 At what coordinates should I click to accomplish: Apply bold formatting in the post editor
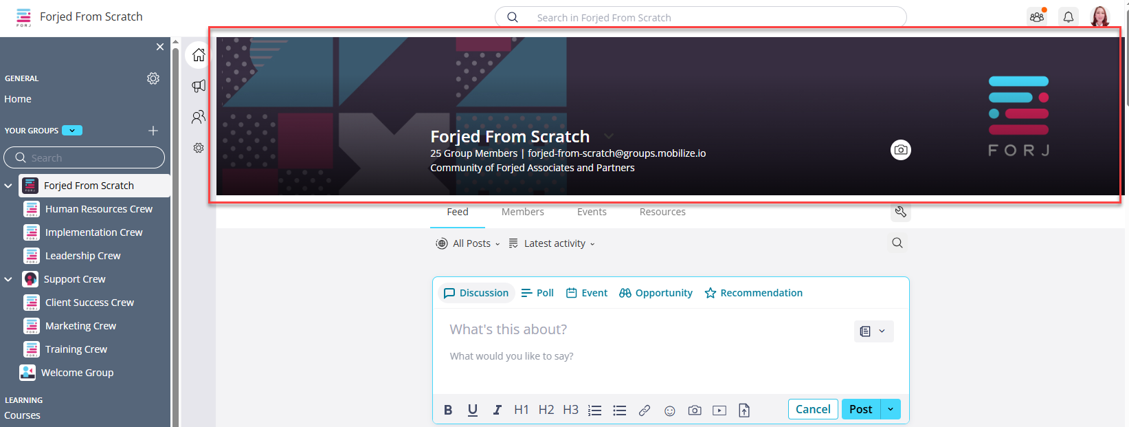pos(448,410)
